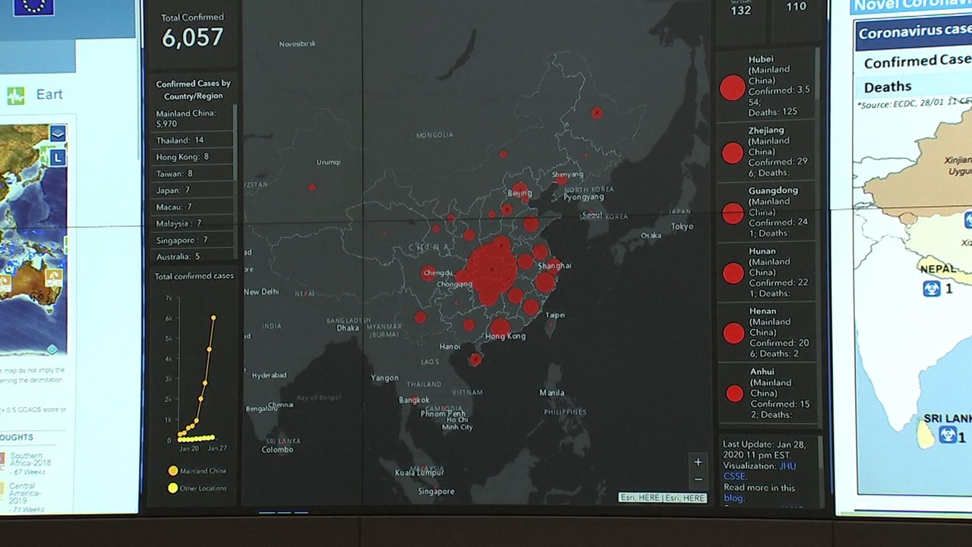Select Macau: 7 in country list
The width and height of the screenshot is (972, 547).
coord(191,207)
